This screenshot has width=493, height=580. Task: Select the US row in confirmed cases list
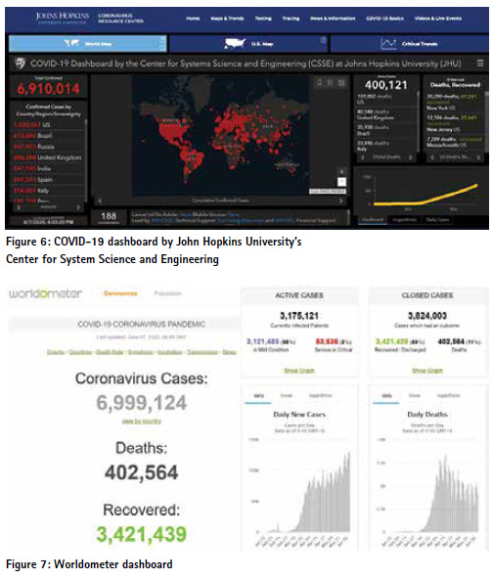point(48,125)
